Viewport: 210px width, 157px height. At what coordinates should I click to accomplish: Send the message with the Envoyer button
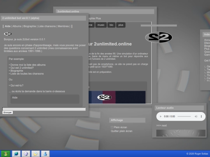[x=7, y=112]
